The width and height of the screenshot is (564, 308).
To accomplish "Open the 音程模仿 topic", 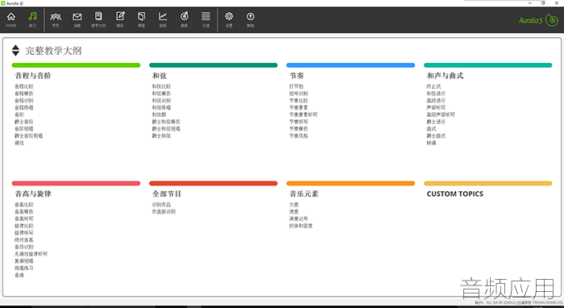I will (23, 94).
